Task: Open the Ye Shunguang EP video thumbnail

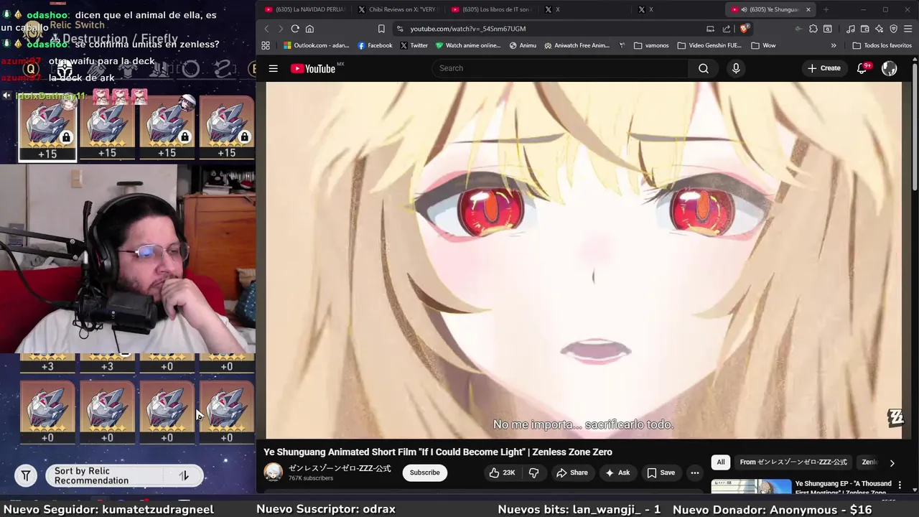Action: tap(751, 487)
